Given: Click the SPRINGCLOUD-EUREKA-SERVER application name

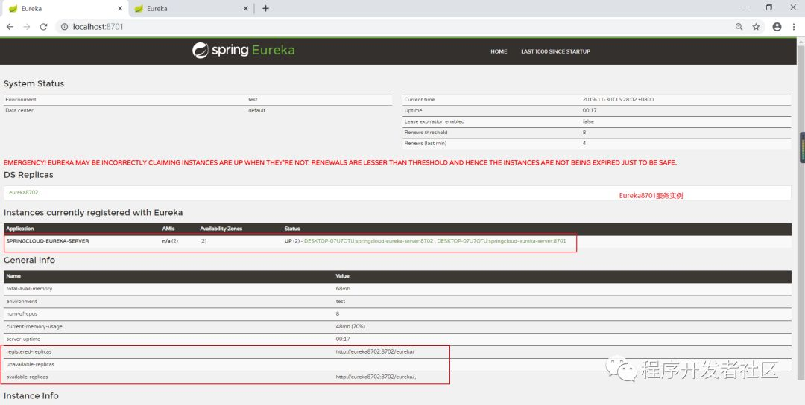Looking at the screenshot, I should [48, 241].
